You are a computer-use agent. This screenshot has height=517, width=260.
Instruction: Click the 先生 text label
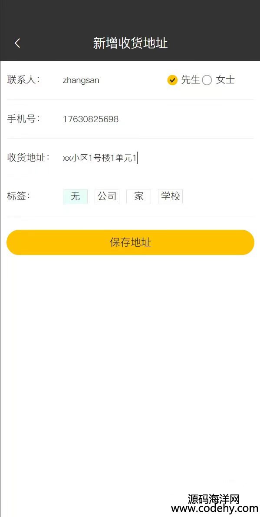pyautogui.click(x=191, y=80)
